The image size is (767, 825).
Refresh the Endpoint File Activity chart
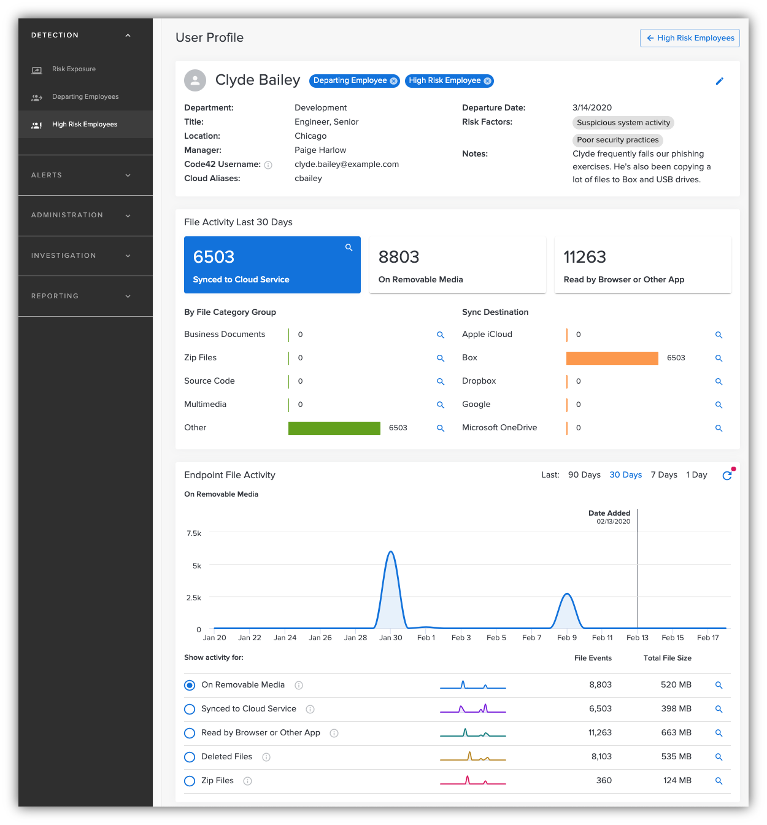(727, 474)
